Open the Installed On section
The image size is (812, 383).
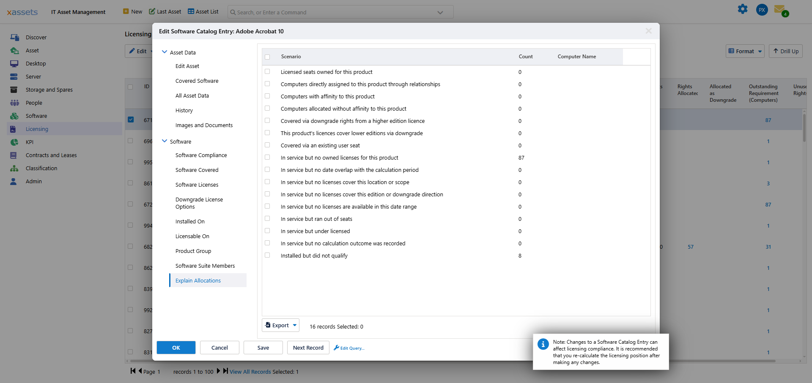click(190, 222)
